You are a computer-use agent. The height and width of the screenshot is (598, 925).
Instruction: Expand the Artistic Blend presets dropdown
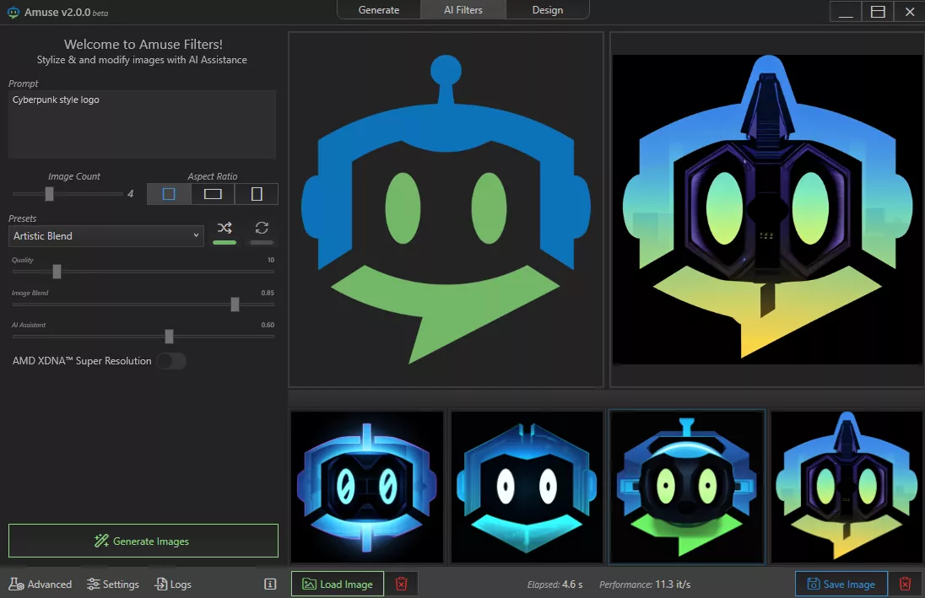pos(105,236)
